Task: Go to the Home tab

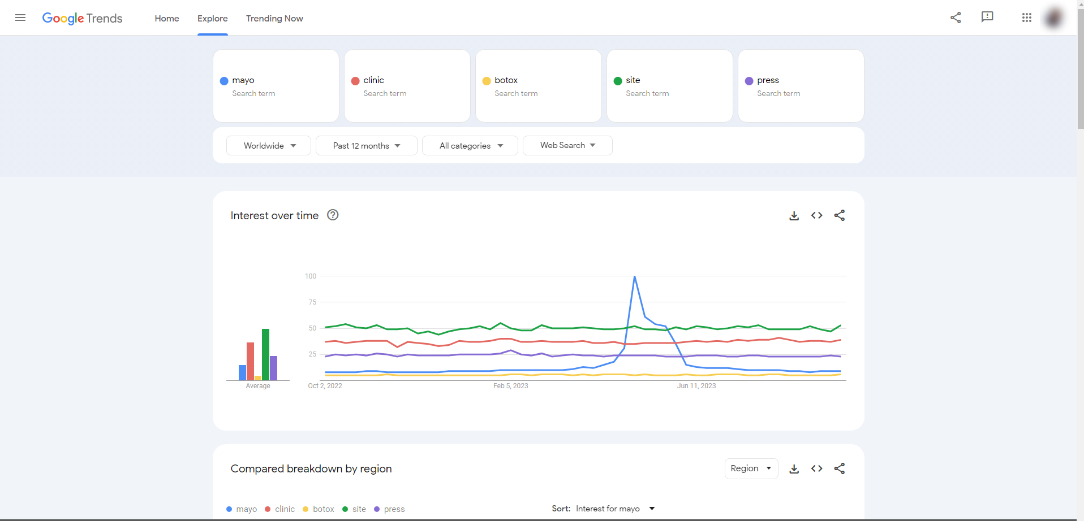Action: 167,19
